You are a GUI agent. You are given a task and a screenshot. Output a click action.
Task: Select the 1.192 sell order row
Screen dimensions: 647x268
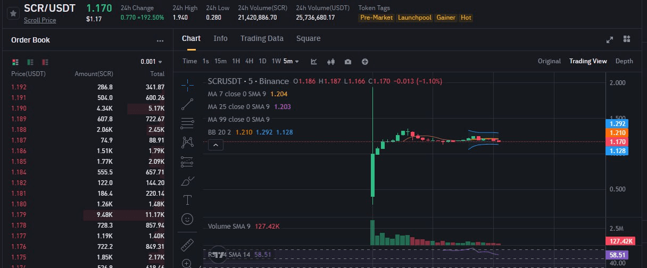88,87
